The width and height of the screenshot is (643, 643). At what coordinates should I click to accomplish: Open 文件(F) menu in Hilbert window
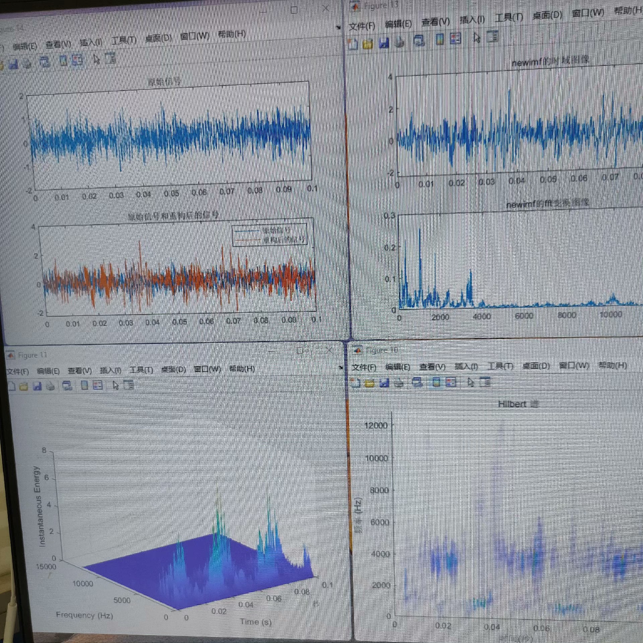point(364,368)
